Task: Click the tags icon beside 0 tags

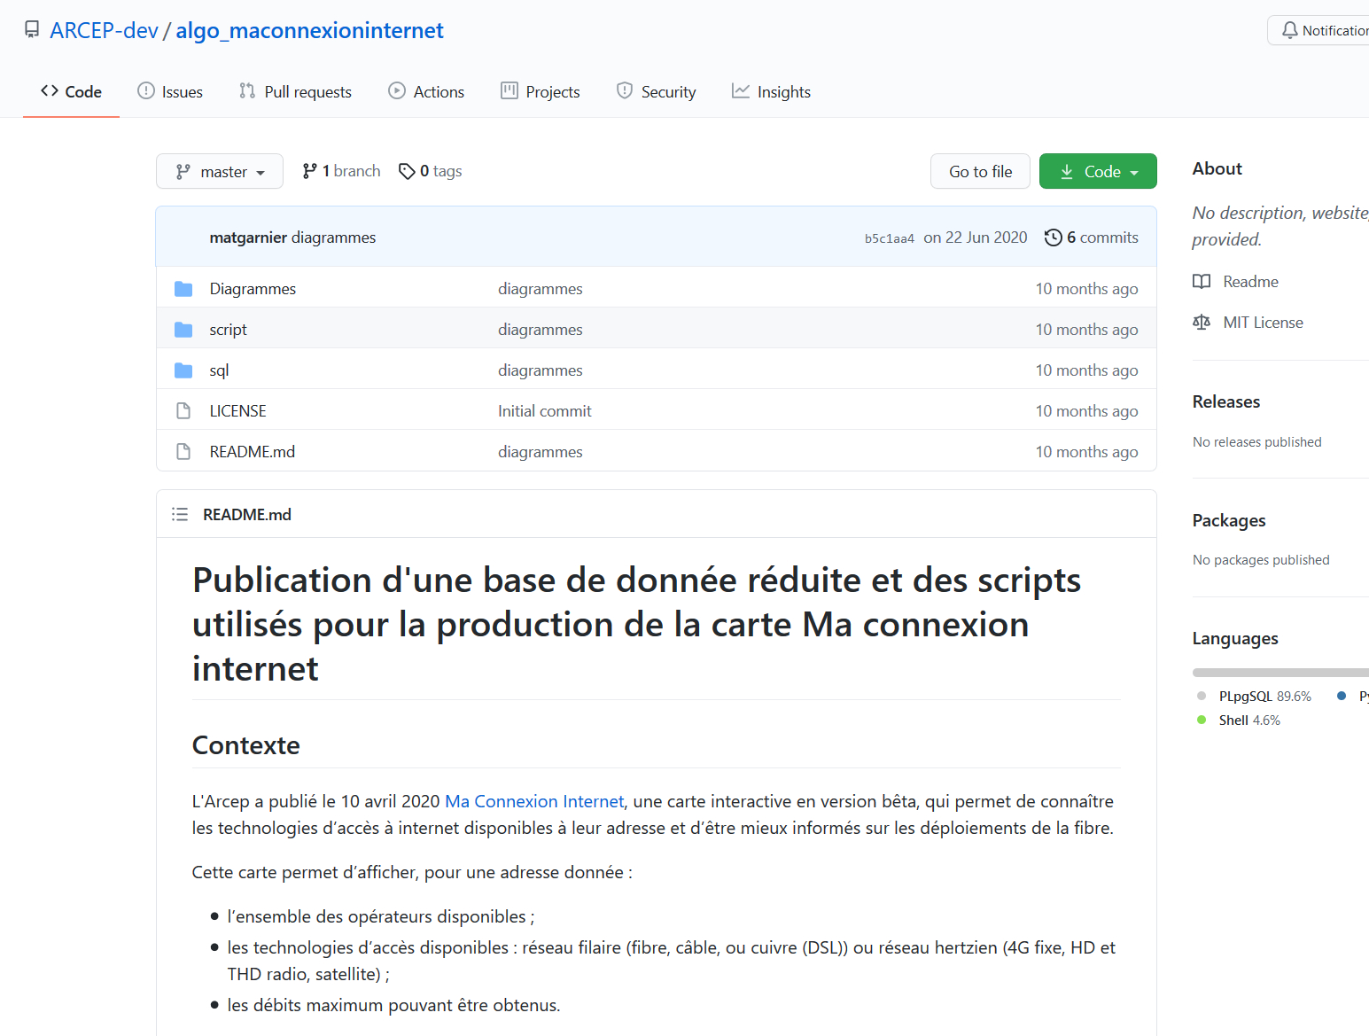Action: click(407, 171)
